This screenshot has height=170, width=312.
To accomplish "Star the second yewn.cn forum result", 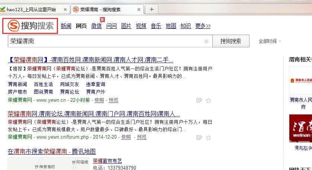I will (x=208, y=137).
